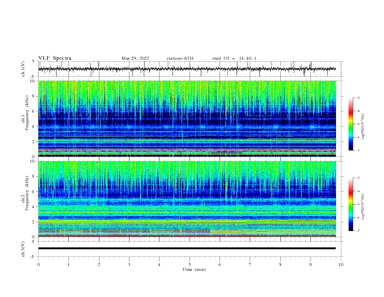Click the log(PSD) label beside ch.1 colorbar
384x297 pixels.
click(x=363, y=127)
